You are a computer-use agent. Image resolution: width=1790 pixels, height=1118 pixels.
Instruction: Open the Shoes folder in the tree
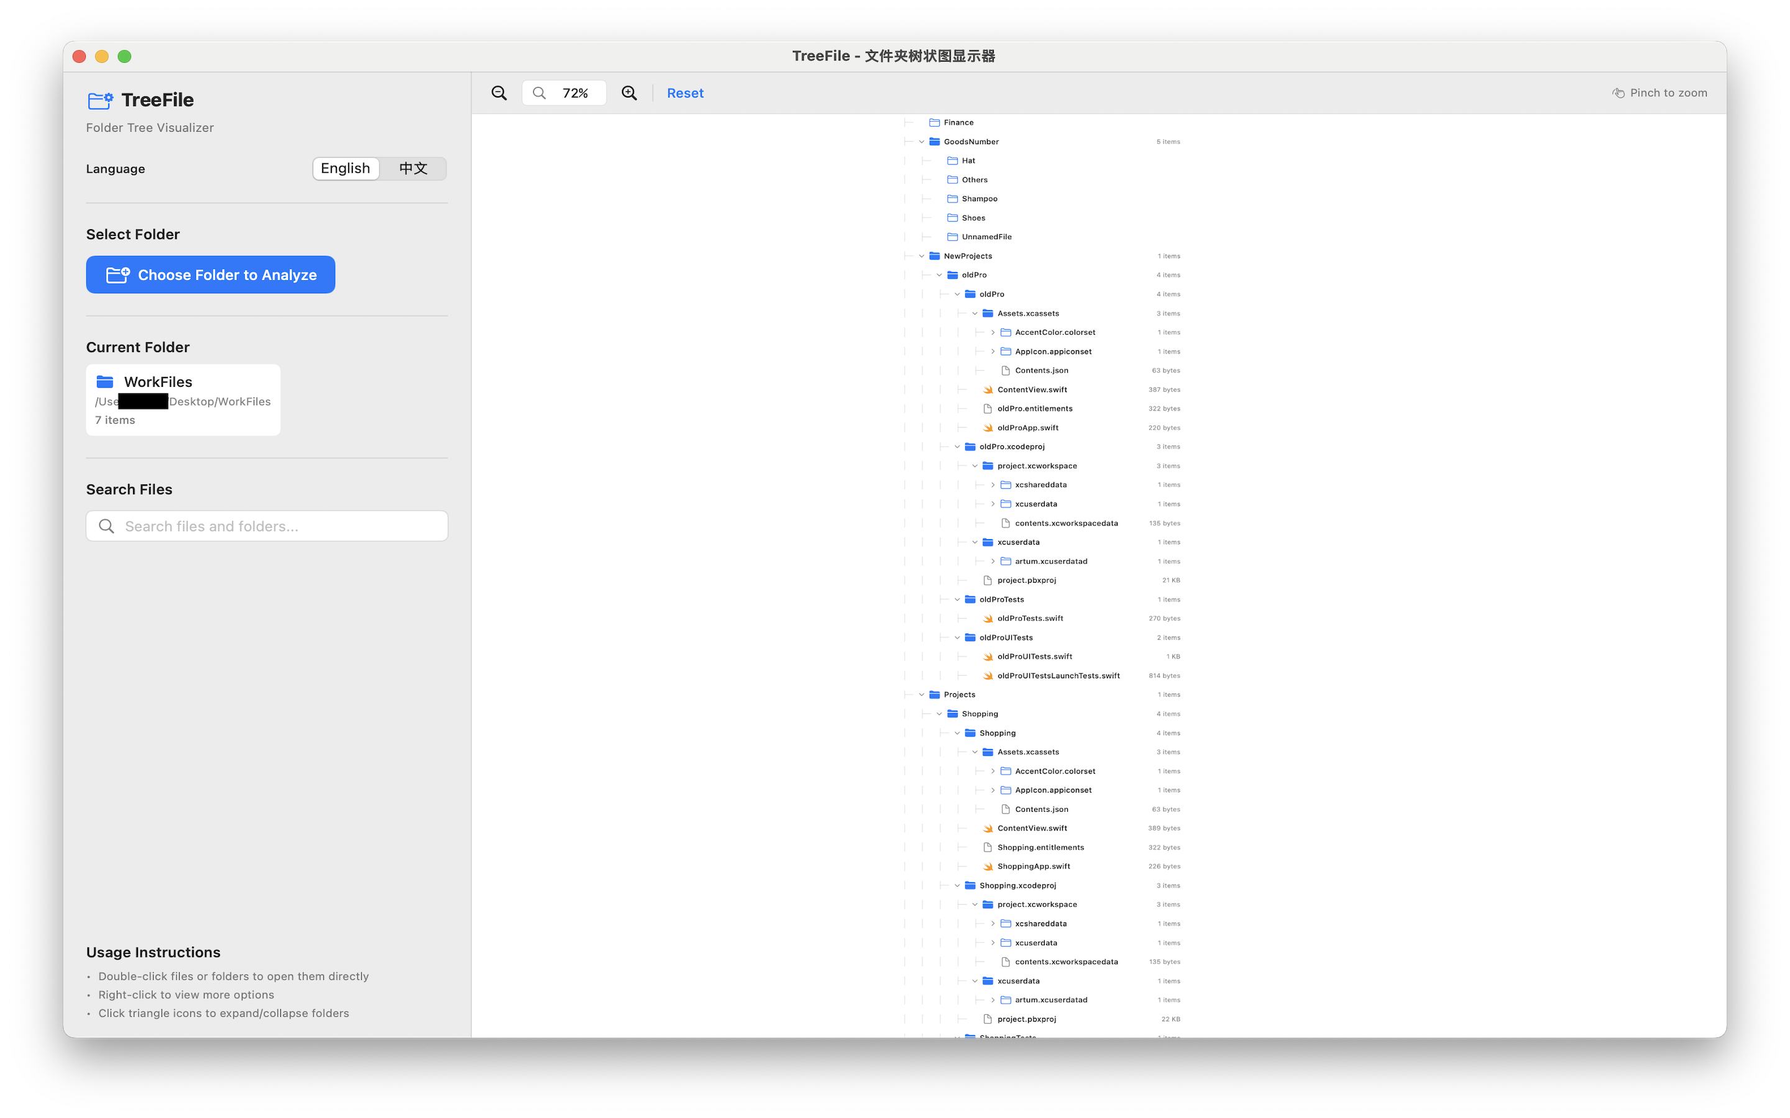(973, 217)
